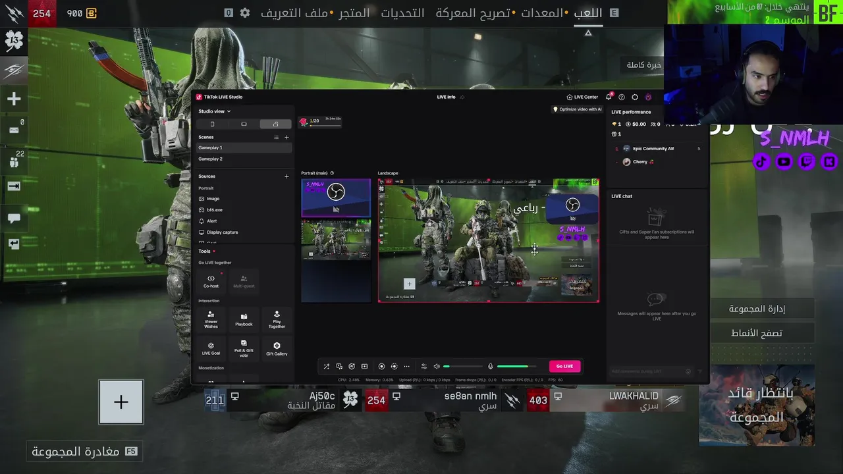Open the Co-host tool
This screenshot has height=474, width=843.
(x=211, y=281)
